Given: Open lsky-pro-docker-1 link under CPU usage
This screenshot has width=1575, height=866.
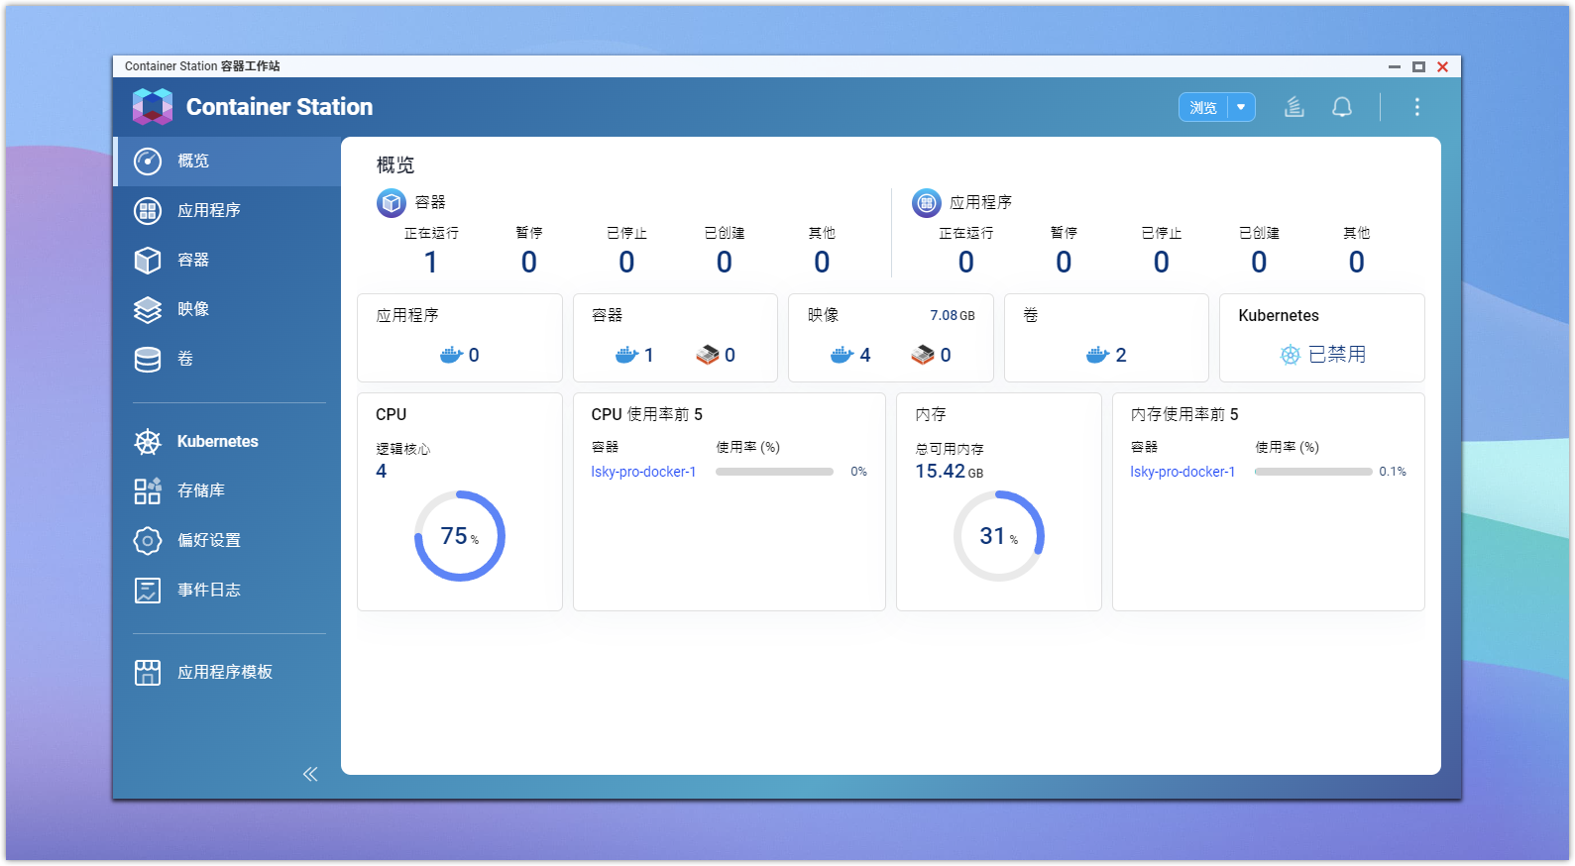Looking at the screenshot, I should click(643, 472).
